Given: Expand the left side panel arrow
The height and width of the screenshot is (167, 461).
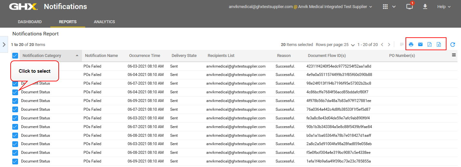Looking at the screenshot, I should [4, 44].
